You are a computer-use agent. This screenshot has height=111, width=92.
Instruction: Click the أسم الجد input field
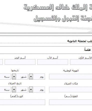[x=20, y=62]
